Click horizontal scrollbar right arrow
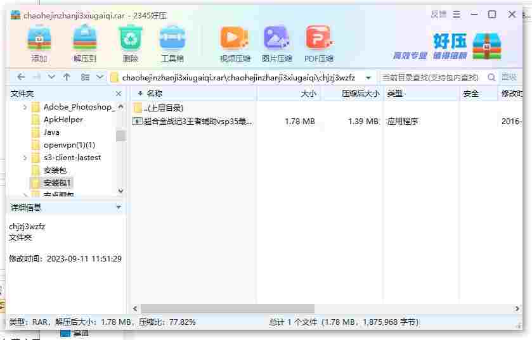532x340 pixels. (x=517, y=308)
